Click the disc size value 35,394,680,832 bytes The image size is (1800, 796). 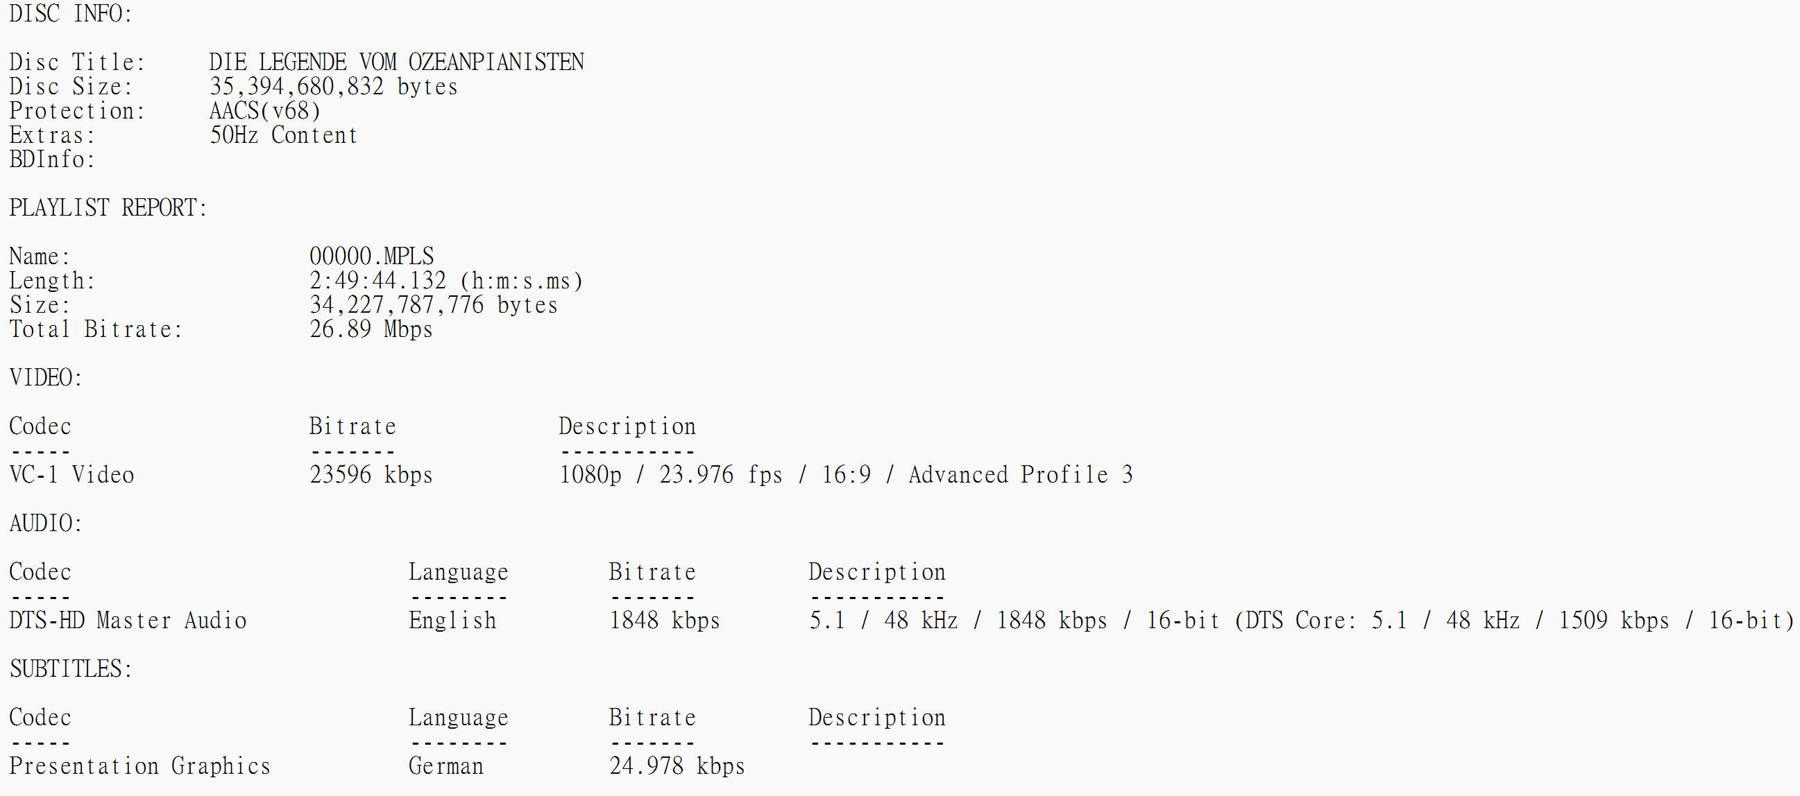tap(333, 87)
